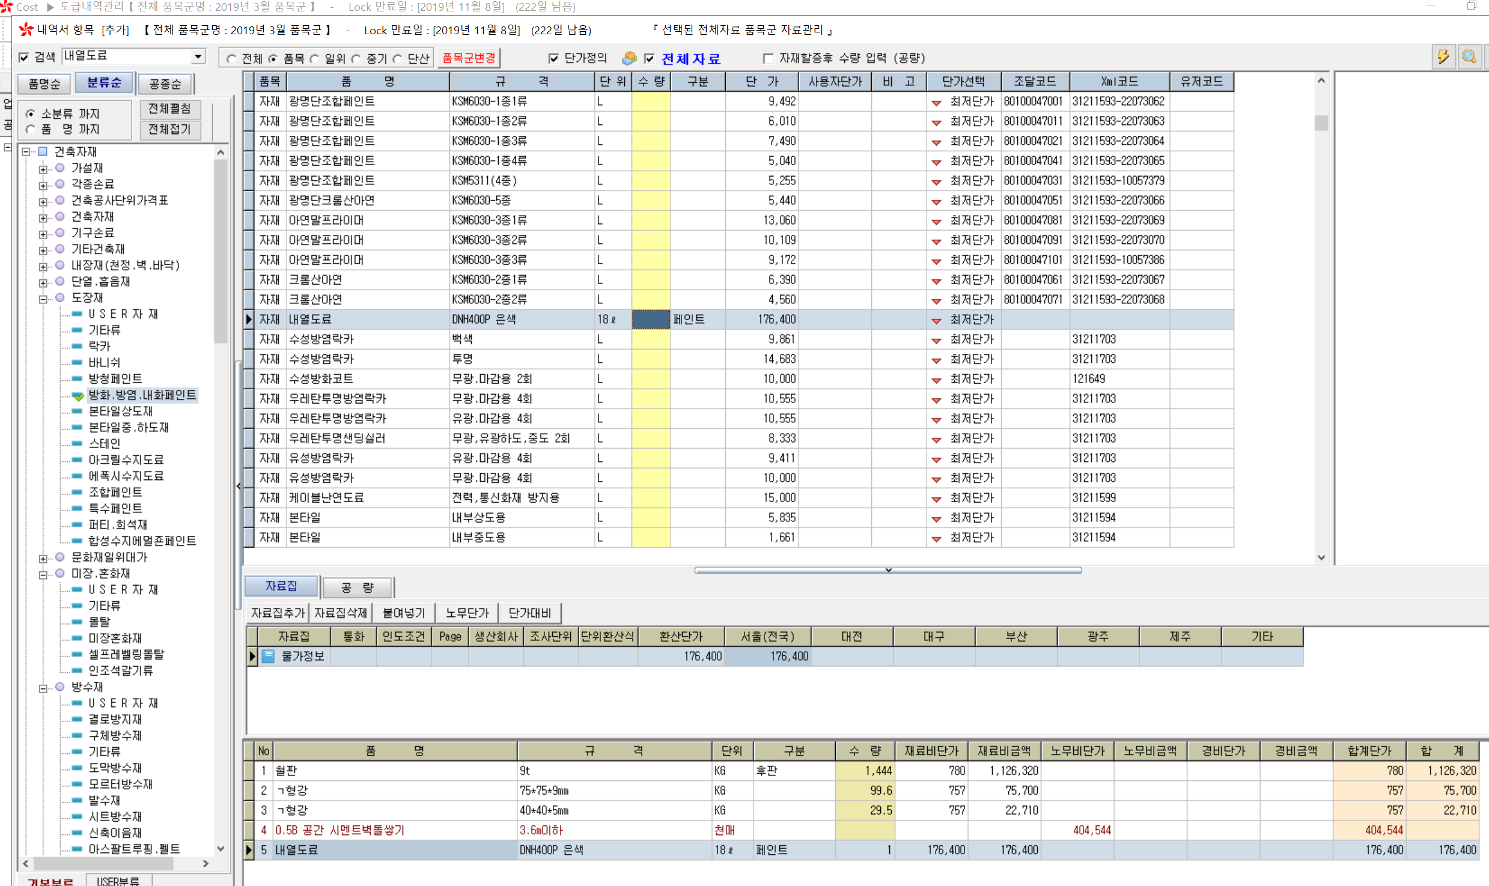The width and height of the screenshot is (1489, 886).
Task: Enable 자재할증후 수량 입력 checkbox
Action: [x=767, y=58]
